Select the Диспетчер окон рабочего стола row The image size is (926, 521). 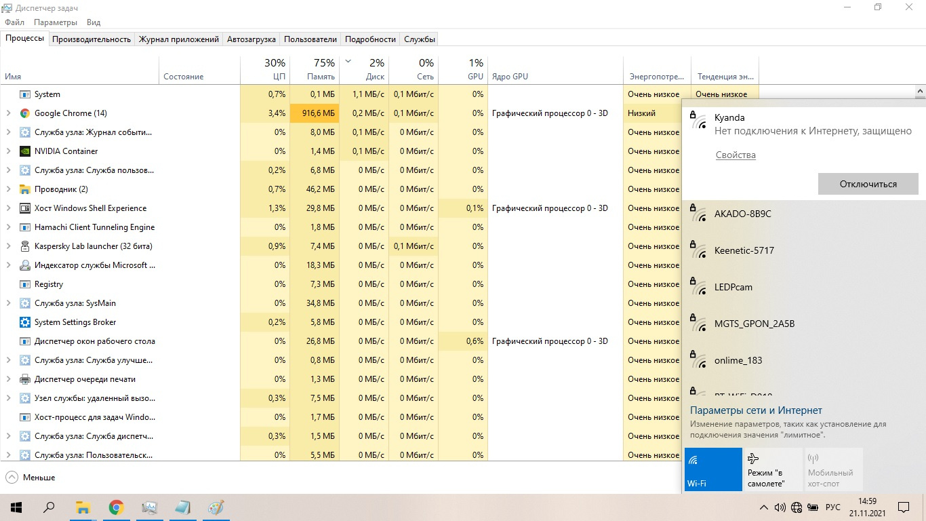(95, 341)
